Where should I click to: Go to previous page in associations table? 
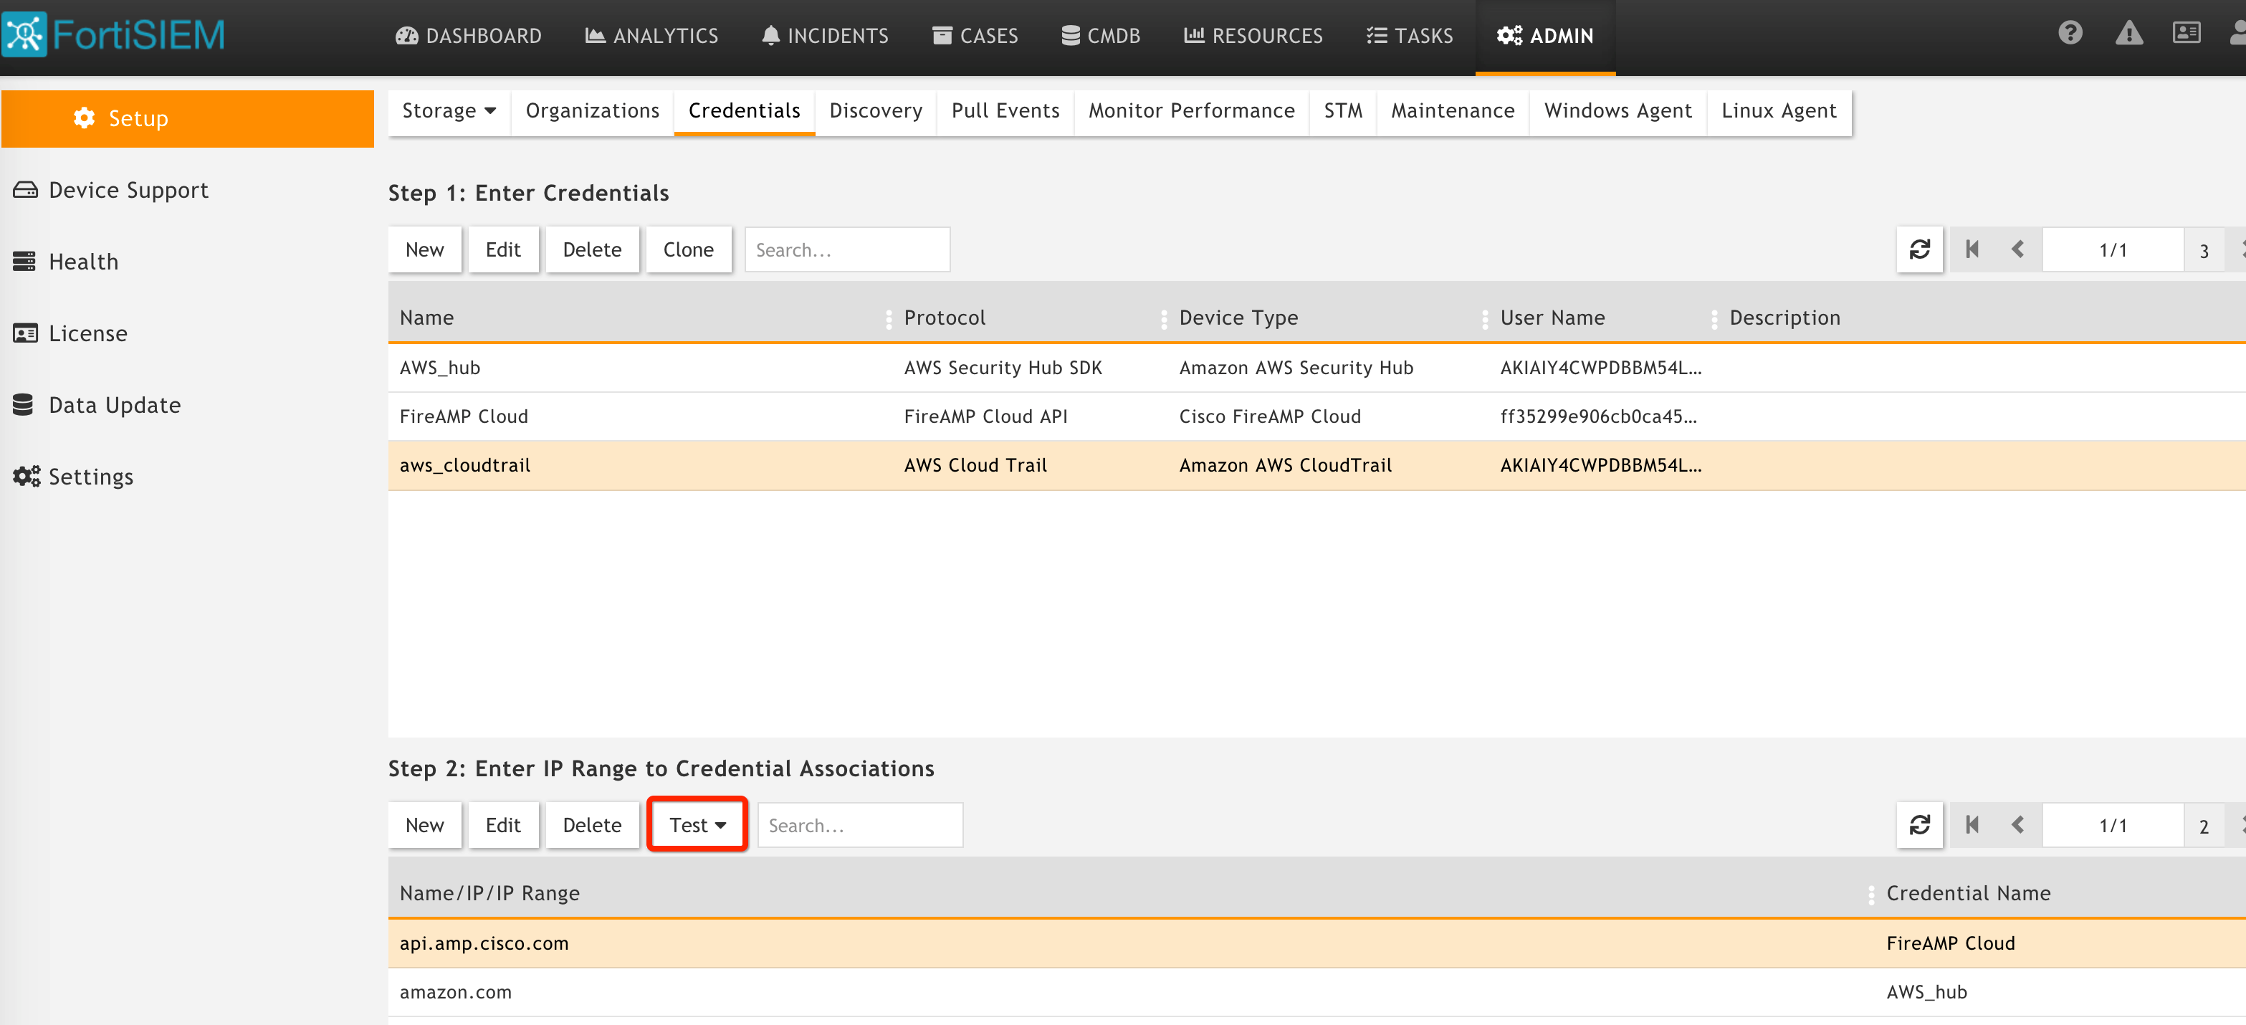pos(2017,824)
